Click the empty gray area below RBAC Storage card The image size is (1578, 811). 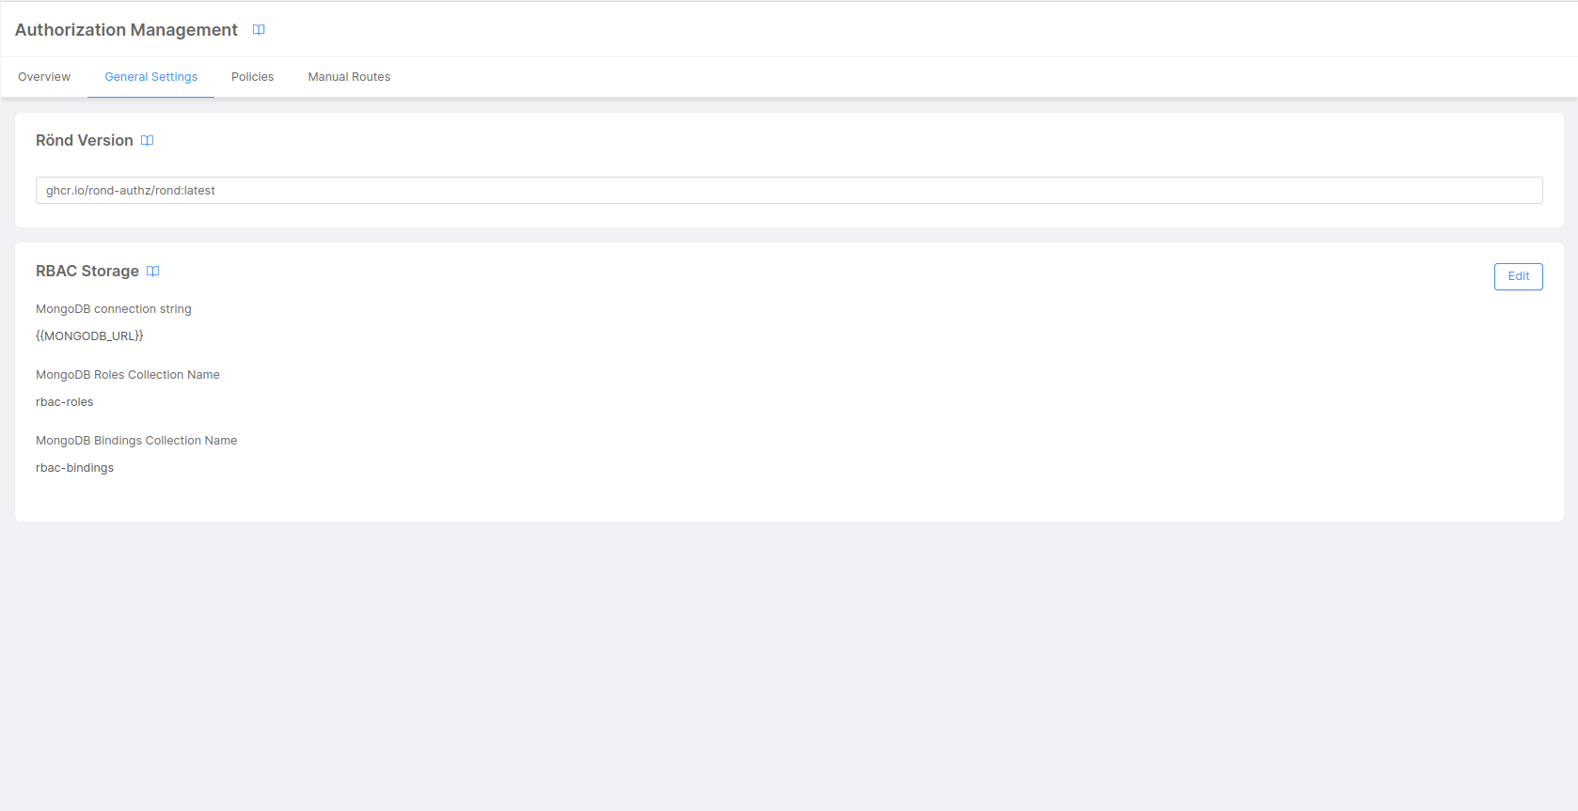pyautogui.click(x=789, y=665)
